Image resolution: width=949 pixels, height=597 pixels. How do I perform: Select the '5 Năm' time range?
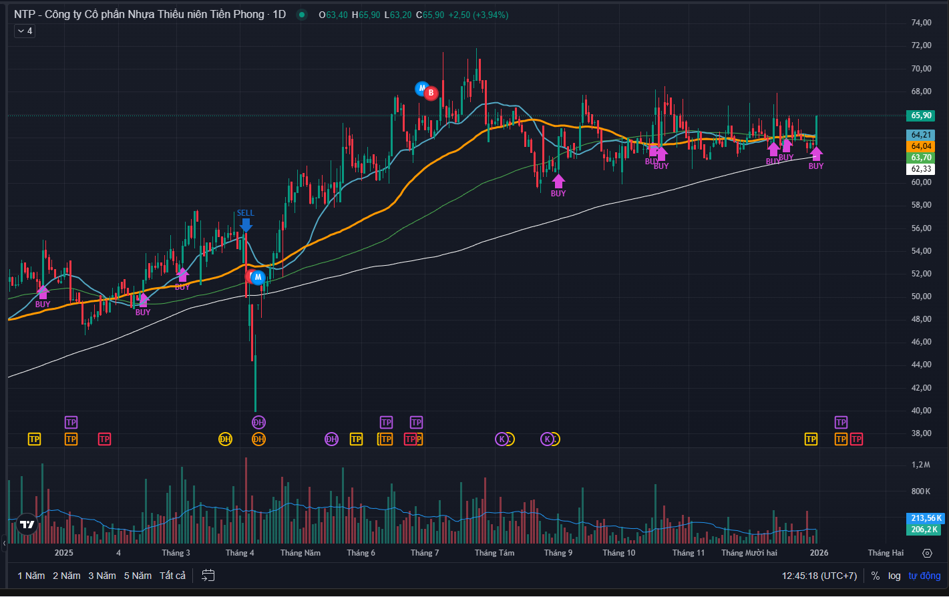[138, 576]
